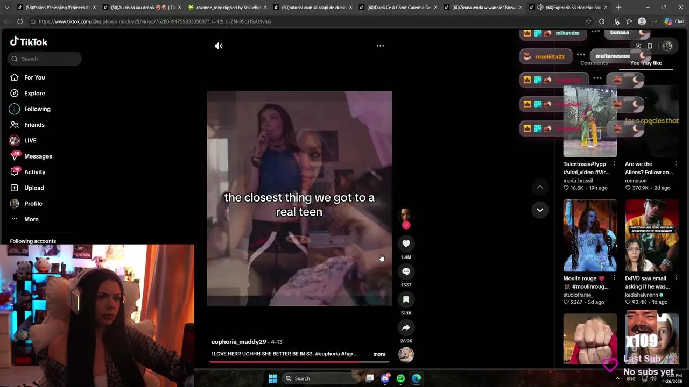689x387 pixels.
Task: Switch to the Comments tab
Action: pos(594,63)
